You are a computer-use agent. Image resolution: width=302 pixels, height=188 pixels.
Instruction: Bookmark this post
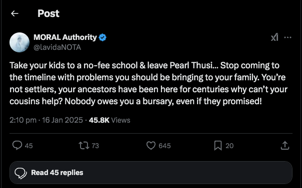(218, 146)
